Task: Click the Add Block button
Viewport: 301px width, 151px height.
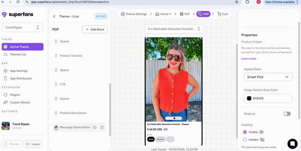Action: [95, 29]
